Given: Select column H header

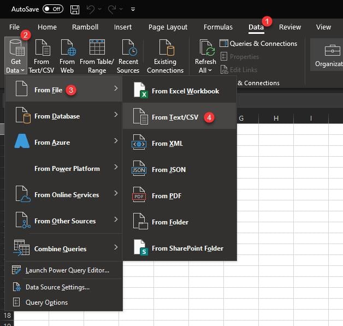Looking at the screenshot, I should pyautogui.click(x=276, y=118).
